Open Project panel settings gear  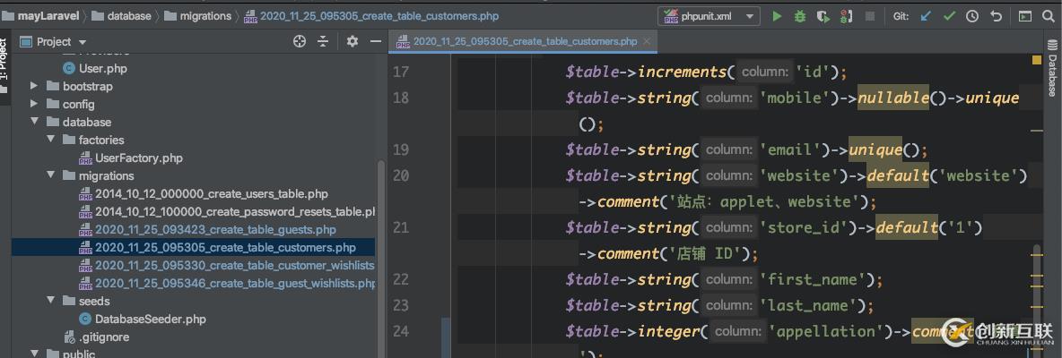point(353,41)
